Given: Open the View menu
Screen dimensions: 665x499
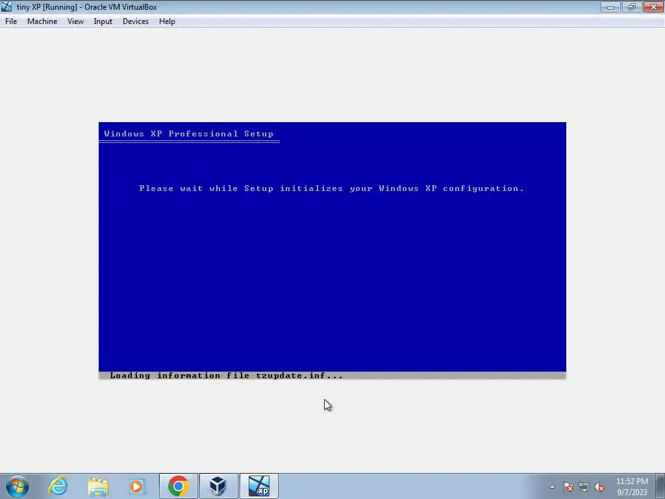Looking at the screenshot, I should pyautogui.click(x=75, y=21).
